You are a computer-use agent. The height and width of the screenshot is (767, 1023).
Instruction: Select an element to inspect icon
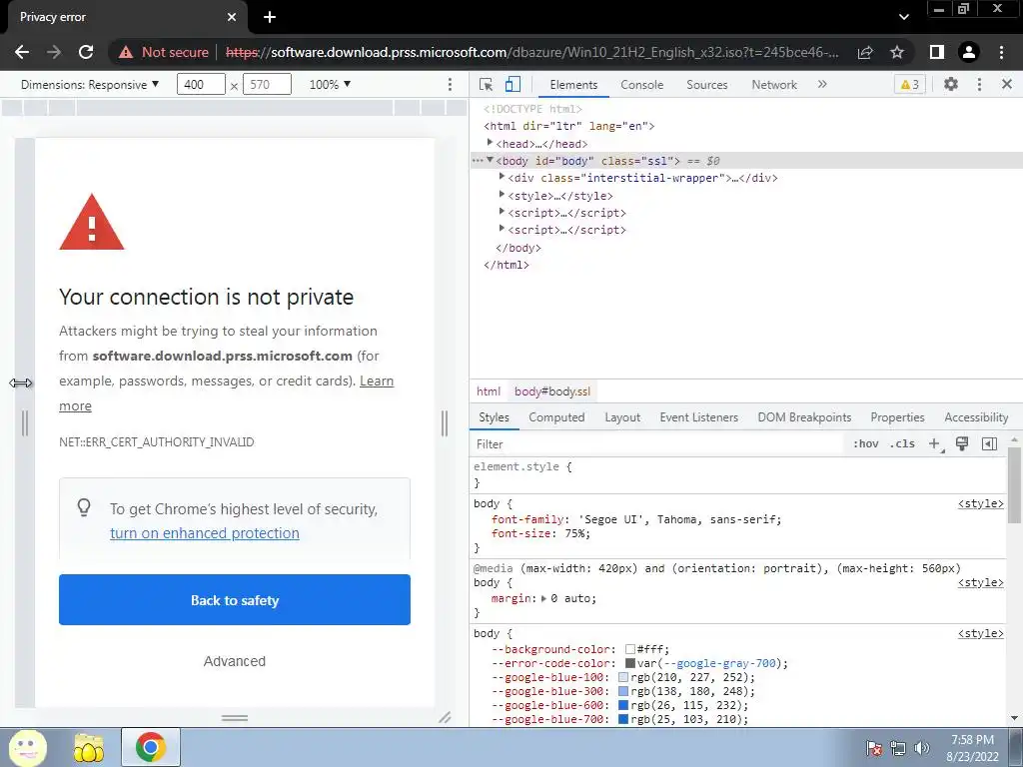pyautogui.click(x=487, y=85)
